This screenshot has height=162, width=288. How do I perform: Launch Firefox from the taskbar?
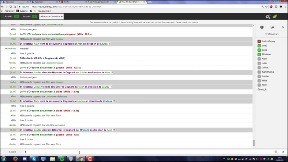15,159
